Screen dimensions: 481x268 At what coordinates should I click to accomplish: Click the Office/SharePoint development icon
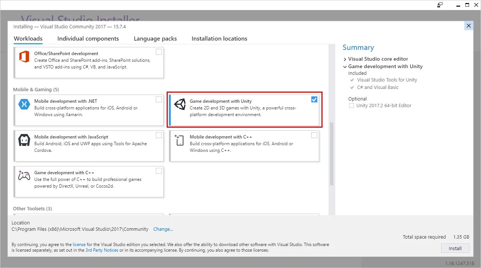[24, 57]
